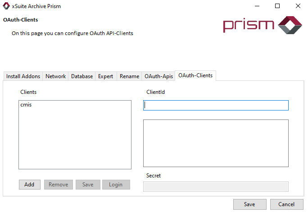Select the OAuth-Clients tab
The width and height of the screenshot is (308, 212).
click(x=195, y=75)
